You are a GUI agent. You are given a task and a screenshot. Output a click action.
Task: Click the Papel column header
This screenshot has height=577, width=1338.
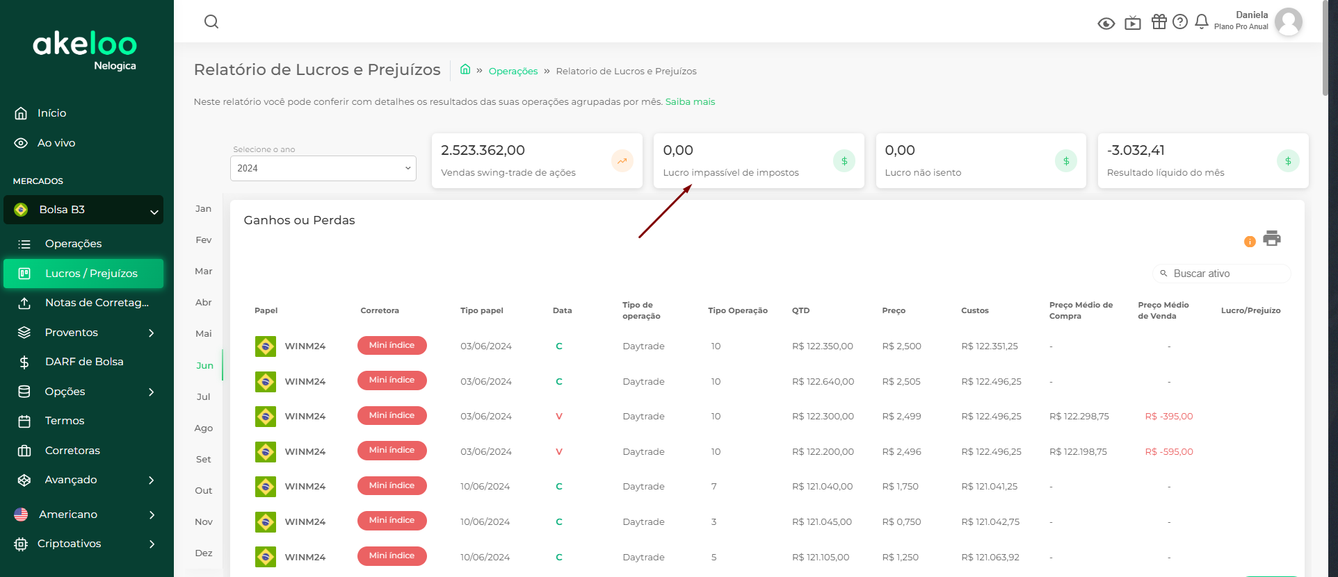(266, 310)
